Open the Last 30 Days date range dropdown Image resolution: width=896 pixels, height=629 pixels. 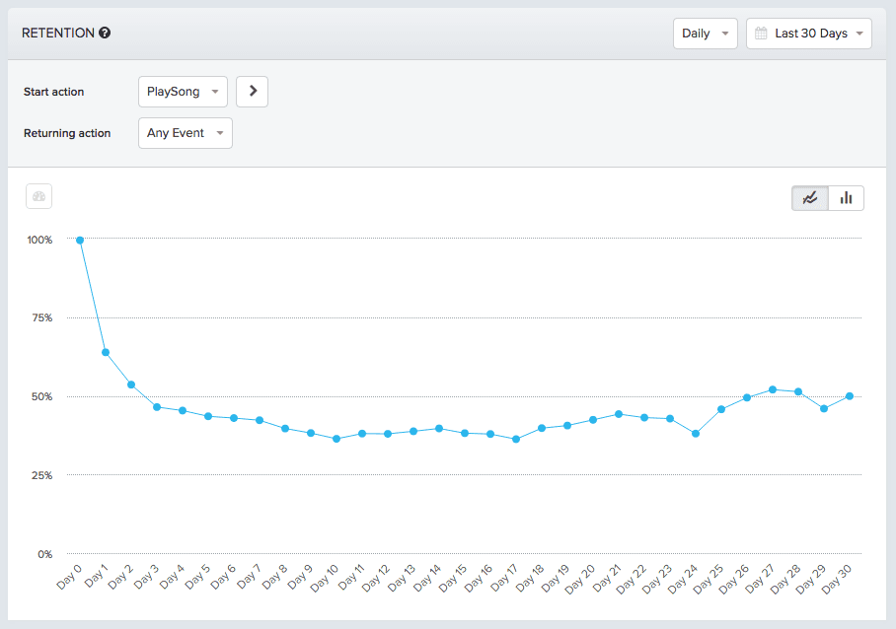click(x=809, y=33)
